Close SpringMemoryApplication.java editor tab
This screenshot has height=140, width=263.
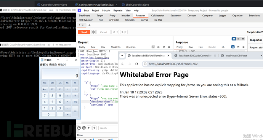(x=117, y=5)
